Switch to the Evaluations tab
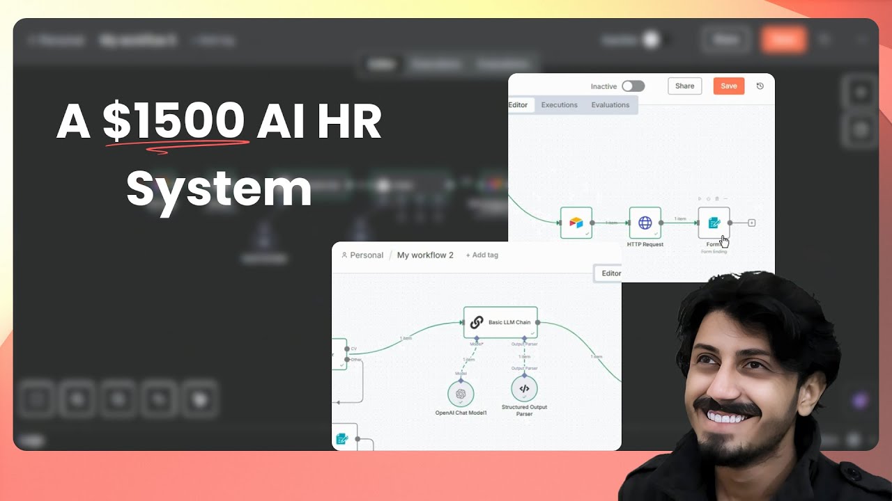Image resolution: width=892 pixels, height=501 pixels. coord(610,105)
